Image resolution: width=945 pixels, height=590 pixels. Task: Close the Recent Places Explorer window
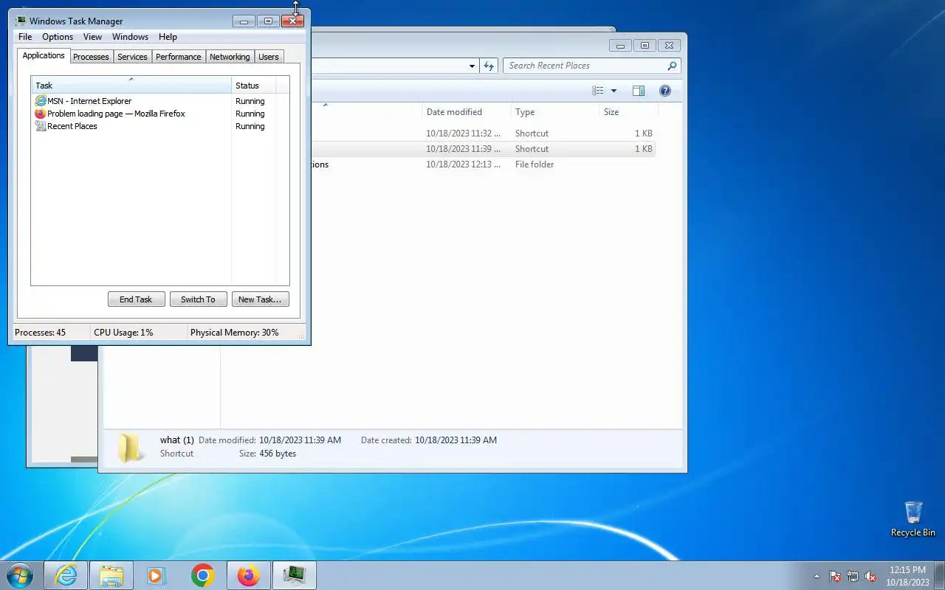669,46
